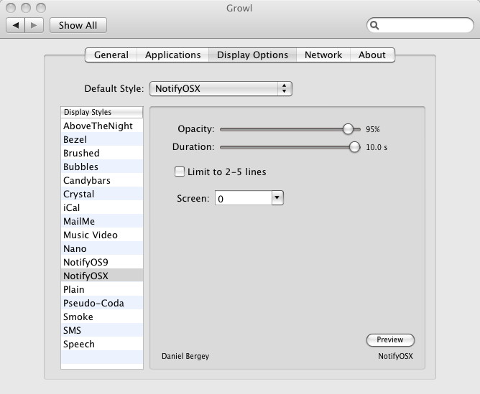Choose the iCal display style
This screenshot has width=480, height=394.
tap(102, 207)
